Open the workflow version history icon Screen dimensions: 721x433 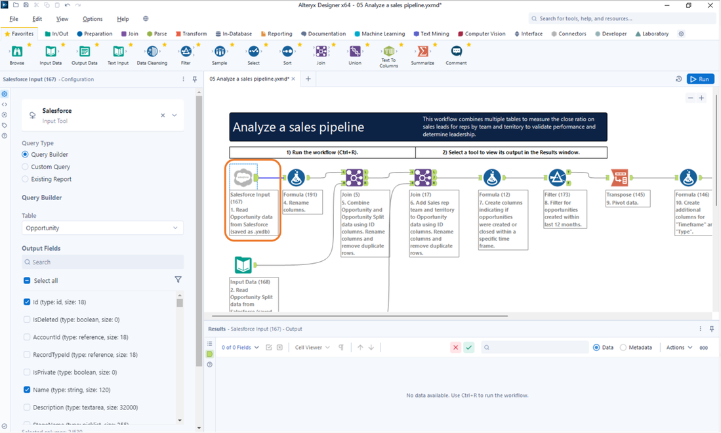(x=679, y=79)
